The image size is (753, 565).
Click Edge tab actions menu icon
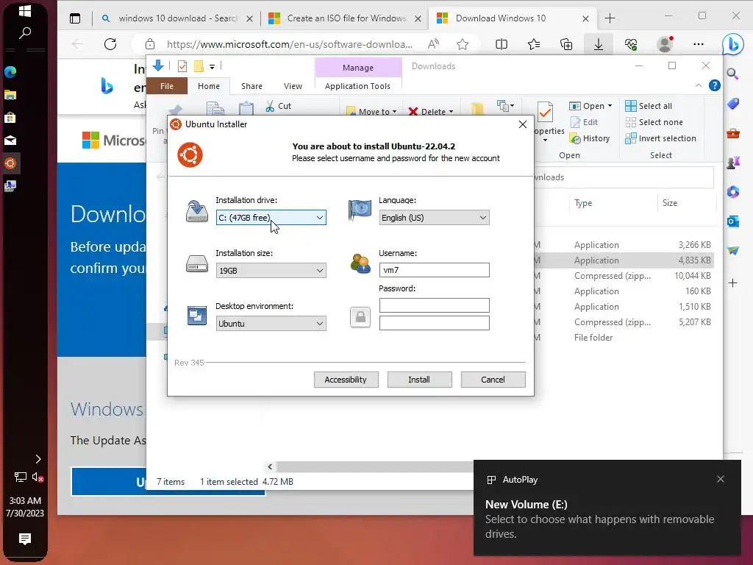[75, 18]
